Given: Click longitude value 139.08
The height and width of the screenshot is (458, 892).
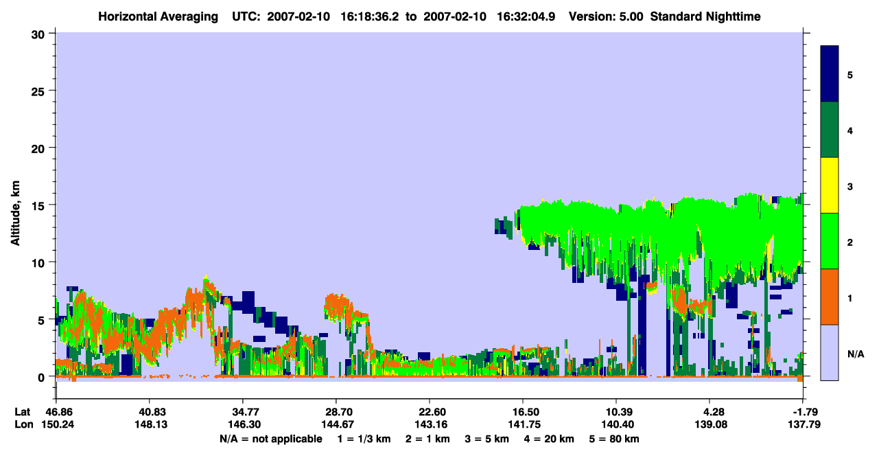Looking at the screenshot, I should click(x=710, y=424).
